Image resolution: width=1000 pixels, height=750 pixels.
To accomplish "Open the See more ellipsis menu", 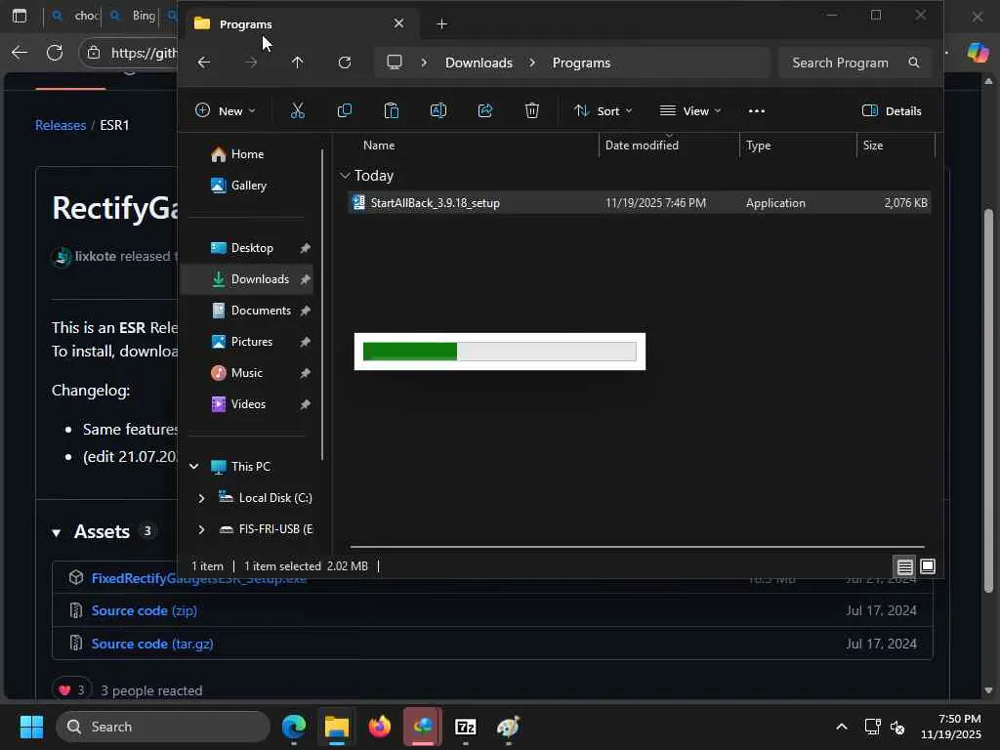I will point(757,111).
